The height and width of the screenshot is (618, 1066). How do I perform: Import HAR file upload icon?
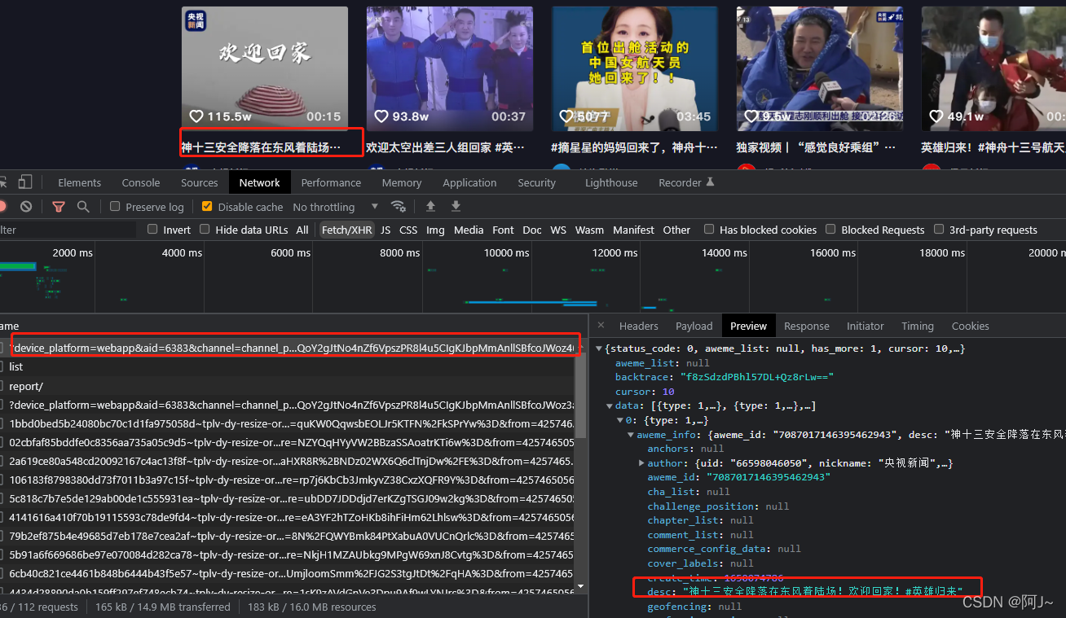pyautogui.click(x=431, y=207)
